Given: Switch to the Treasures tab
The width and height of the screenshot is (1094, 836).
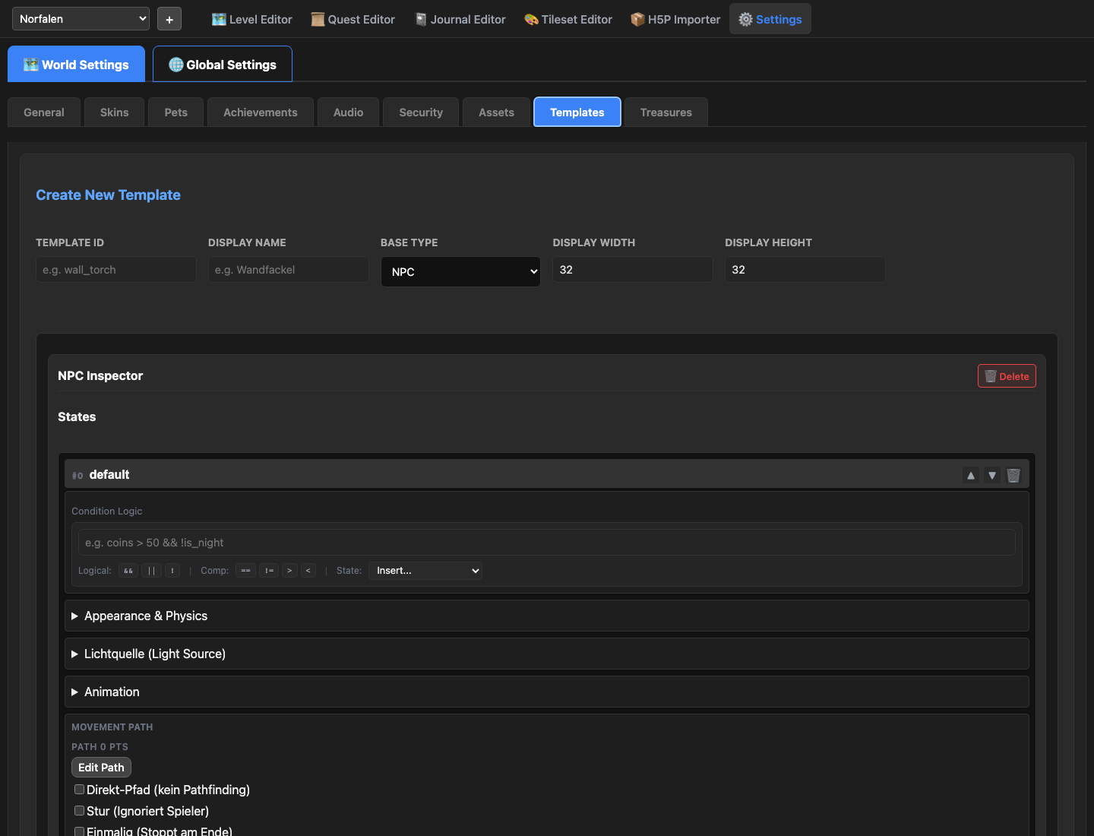Looking at the screenshot, I should (666, 112).
